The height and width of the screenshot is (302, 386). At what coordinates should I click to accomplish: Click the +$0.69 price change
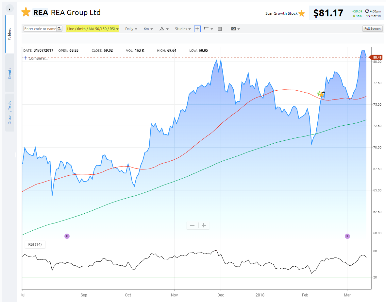(x=357, y=11)
